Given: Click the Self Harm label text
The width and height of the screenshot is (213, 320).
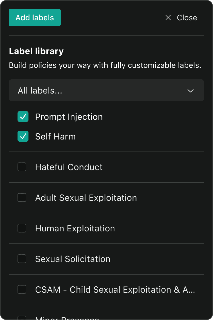Looking at the screenshot, I should (x=55, y=136).
